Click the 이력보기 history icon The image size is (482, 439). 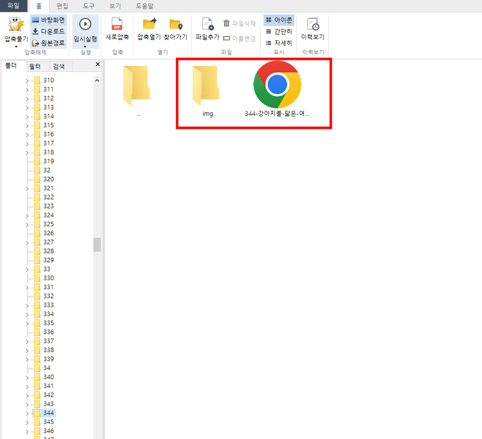(x=313, y=24)
